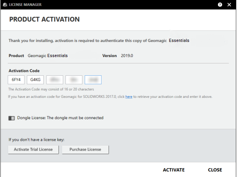The width and height of the screenshot is (237, 177).
Task: Focus the fifth highlighted activation code field
Action: [93, 80]
